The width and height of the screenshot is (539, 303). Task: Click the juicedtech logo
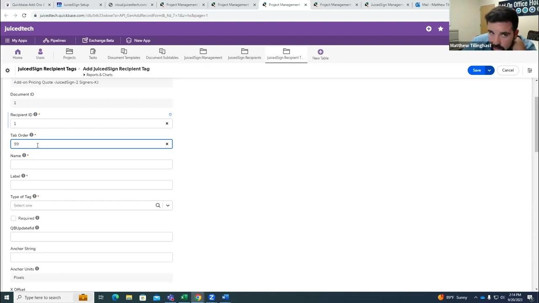[19, 29]
